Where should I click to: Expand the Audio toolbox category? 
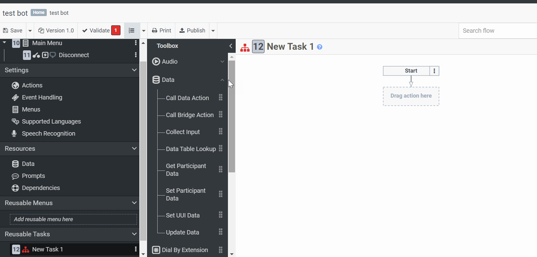click(x=222, y=61)
